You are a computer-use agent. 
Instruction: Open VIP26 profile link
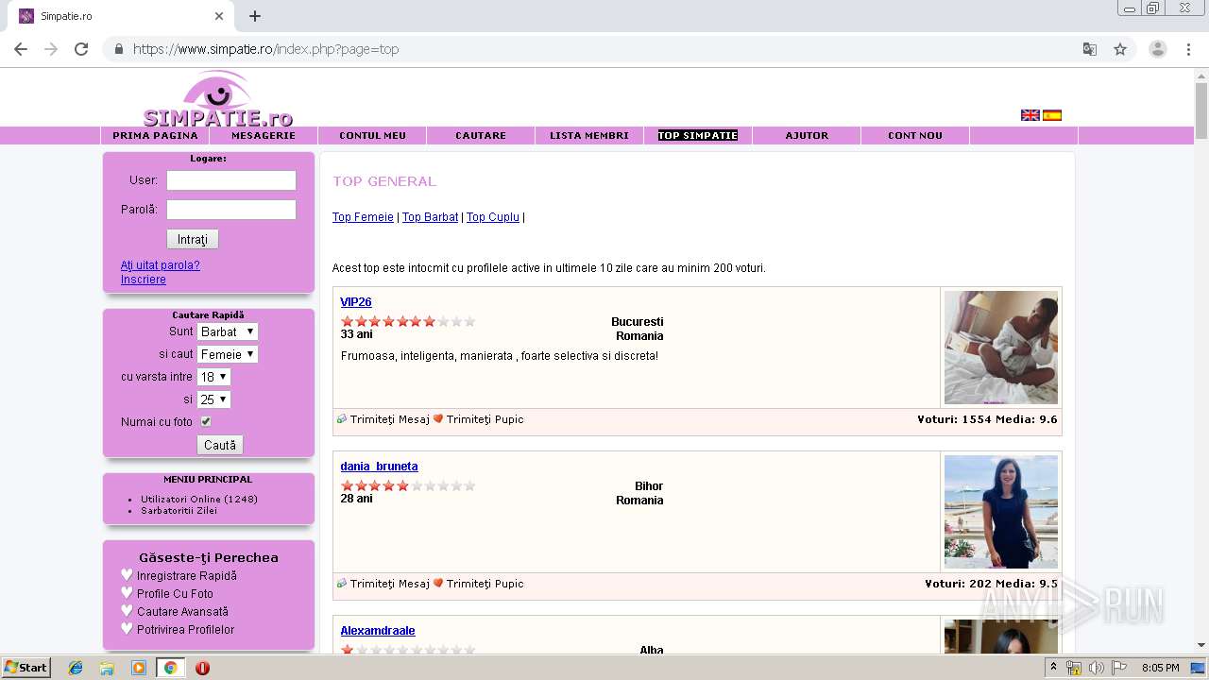[x=356, y=302]
